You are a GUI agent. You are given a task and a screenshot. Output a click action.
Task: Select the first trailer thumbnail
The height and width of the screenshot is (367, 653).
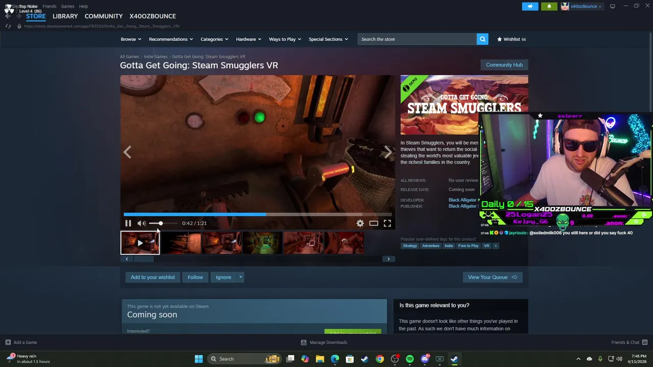pyautogui.click(x=140, y=243)
